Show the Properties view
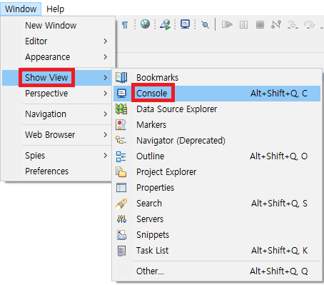The width and height of the screenshot is (324, 285). pyautogui.click(x=217, y=188)
